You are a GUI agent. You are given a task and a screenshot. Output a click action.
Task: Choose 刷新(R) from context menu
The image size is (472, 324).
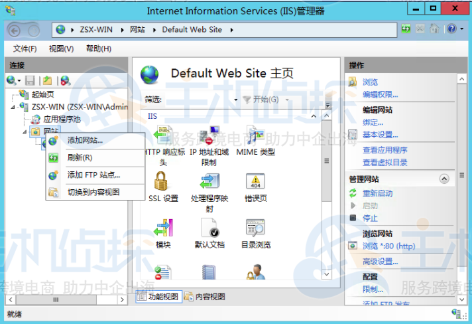point(95,157)
